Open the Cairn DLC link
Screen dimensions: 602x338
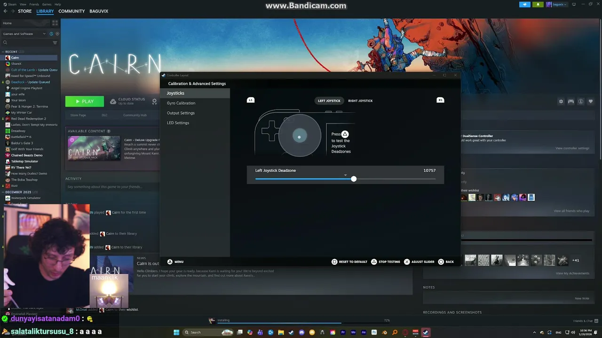click(x=104, y=115)
